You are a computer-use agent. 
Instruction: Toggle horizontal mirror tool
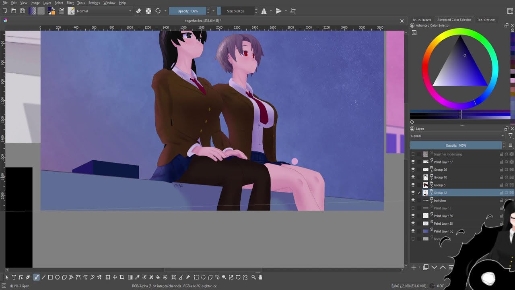coord(264,11)
